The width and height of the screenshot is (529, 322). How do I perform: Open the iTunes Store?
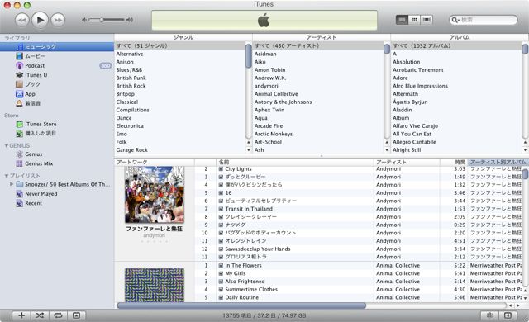tap(41, 124)
